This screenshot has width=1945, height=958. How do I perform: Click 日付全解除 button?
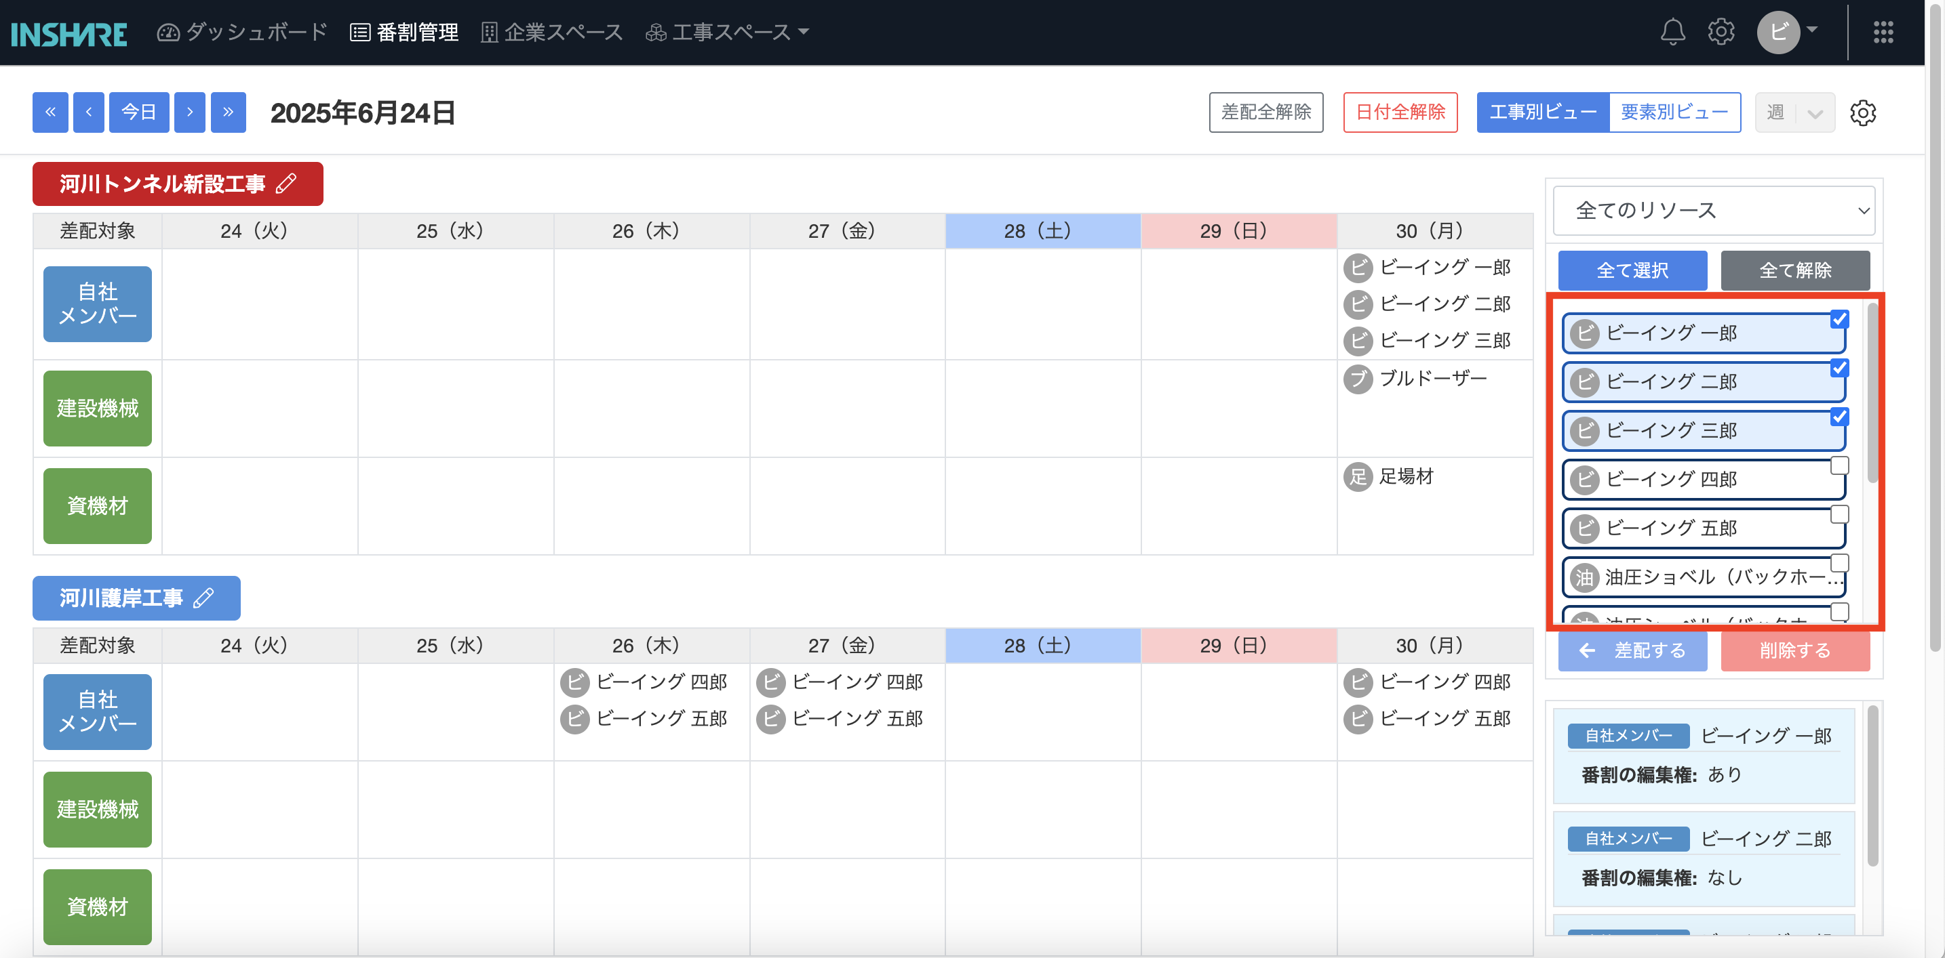[1400, 112]
